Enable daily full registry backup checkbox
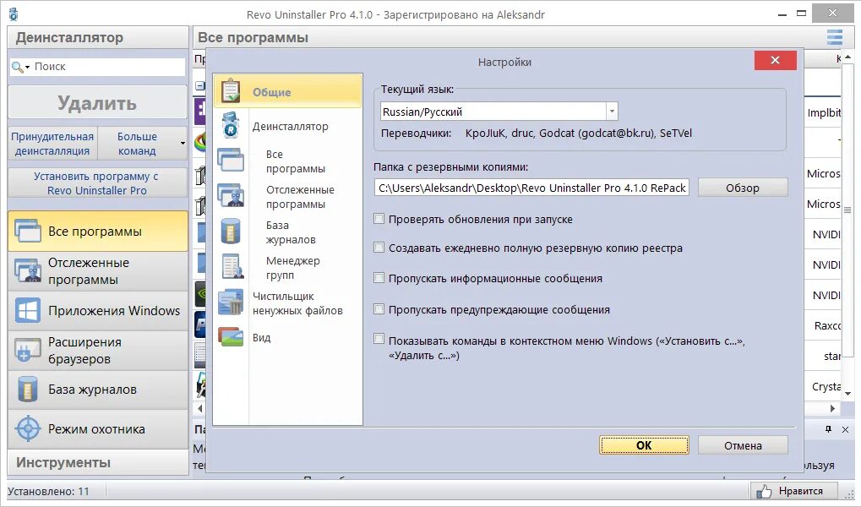The height and width of the screenshot is (507, 861). (379, 248)
